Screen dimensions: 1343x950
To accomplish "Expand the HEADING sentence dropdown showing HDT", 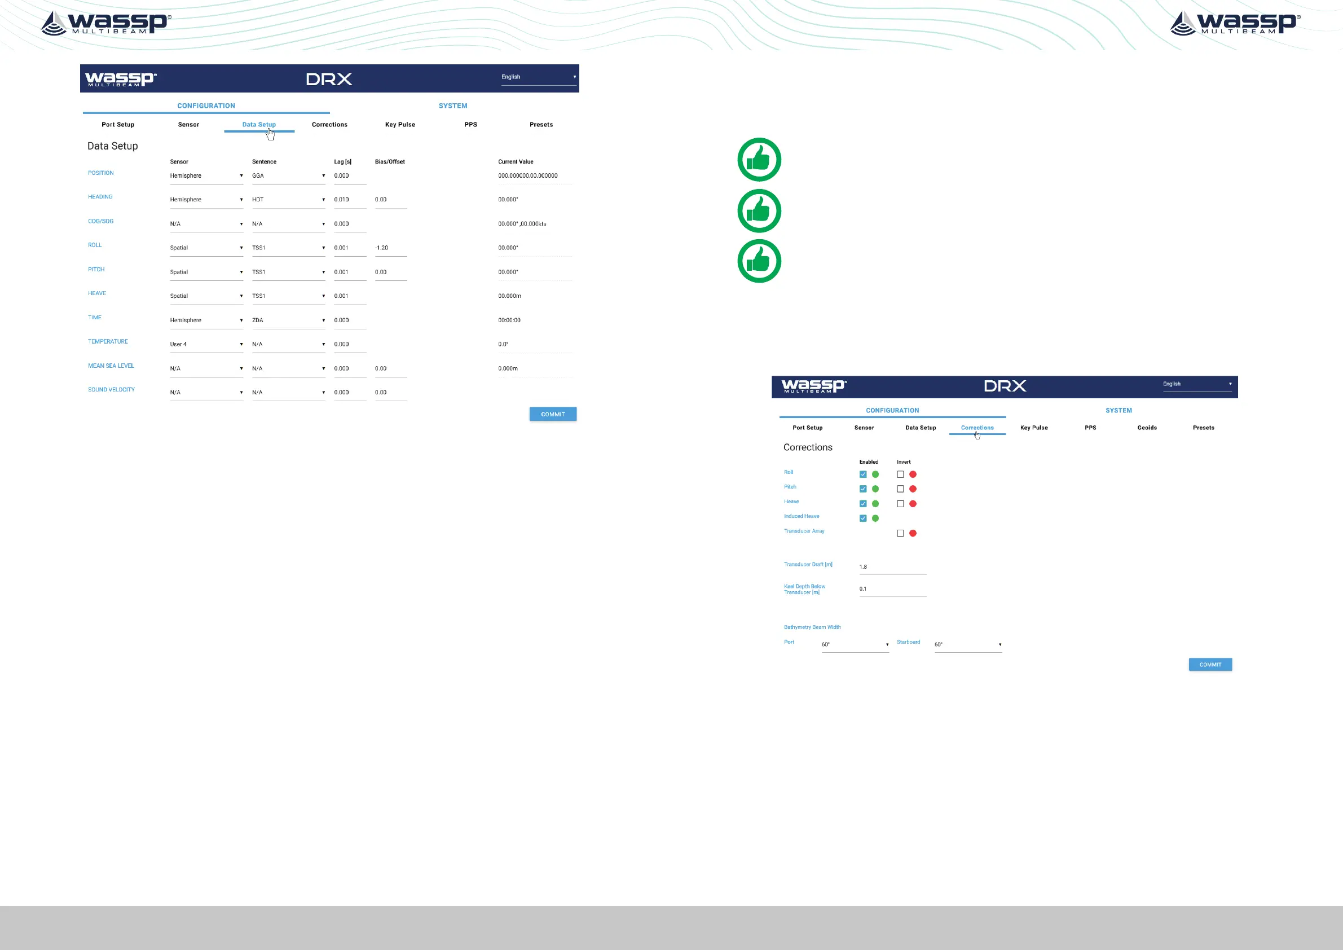I will (x=288, y=200).
